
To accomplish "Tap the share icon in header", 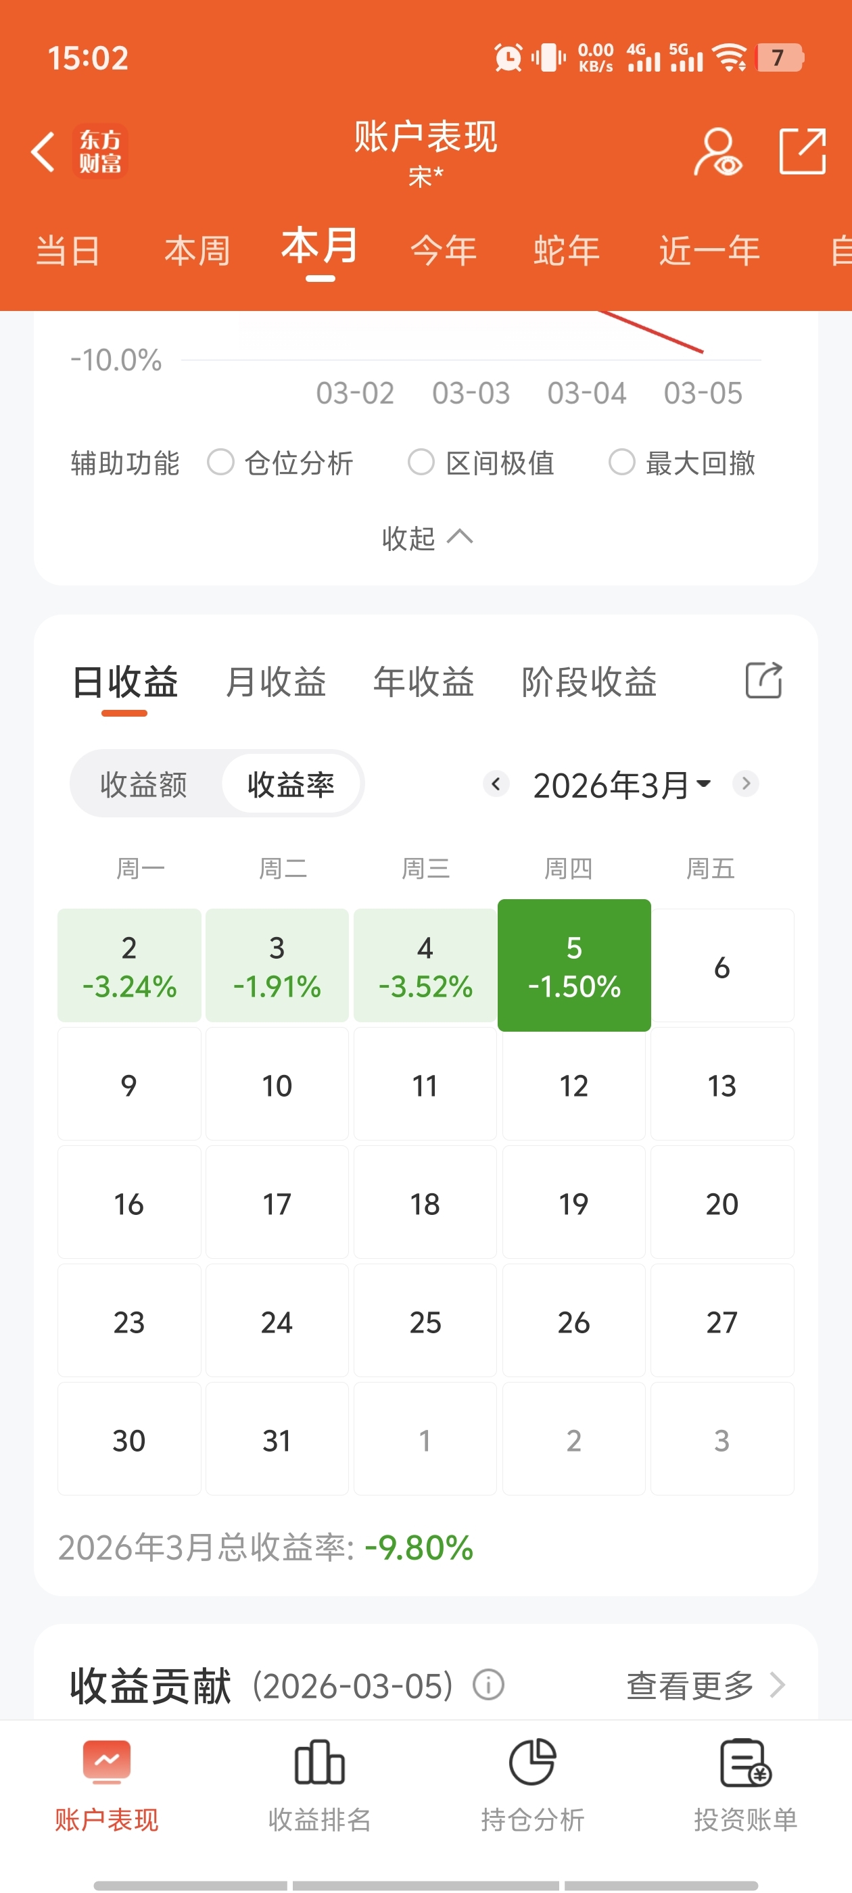I will coord(802,151).
